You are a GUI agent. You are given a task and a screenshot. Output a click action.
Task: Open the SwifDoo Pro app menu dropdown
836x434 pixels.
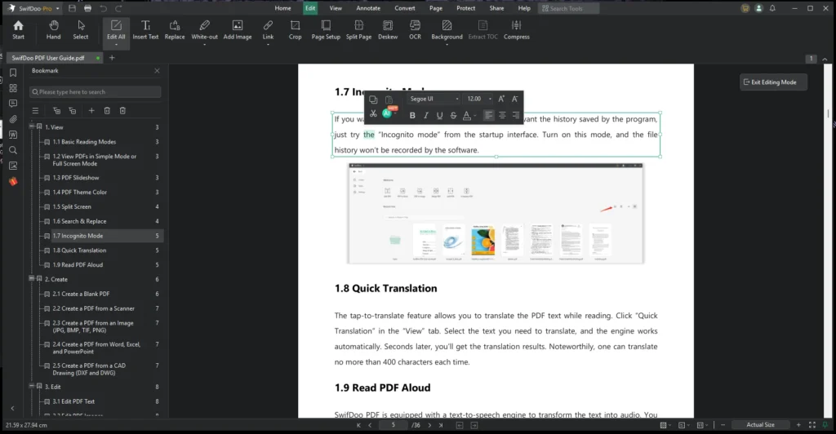(x=58, y=8)
